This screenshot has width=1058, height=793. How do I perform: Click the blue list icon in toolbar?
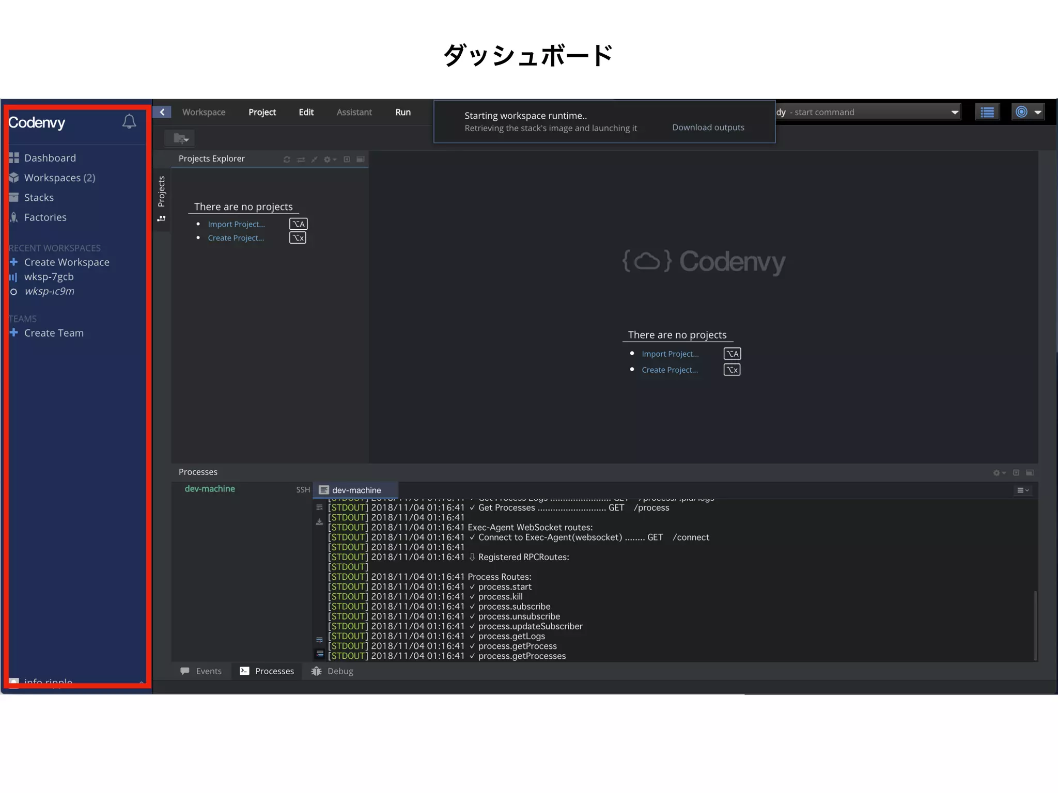click(987, 112)
